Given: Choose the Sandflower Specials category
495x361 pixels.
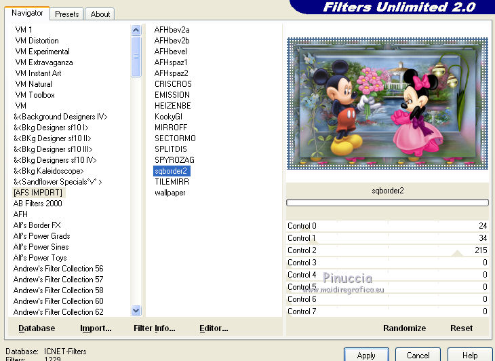Looking at the screenshot, I should [x=58, y=182].
